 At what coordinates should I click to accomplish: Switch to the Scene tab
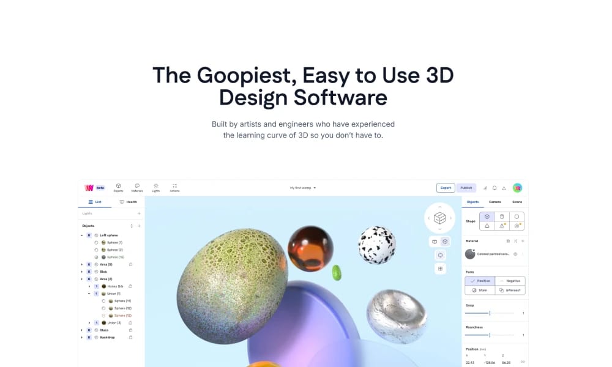517,202
